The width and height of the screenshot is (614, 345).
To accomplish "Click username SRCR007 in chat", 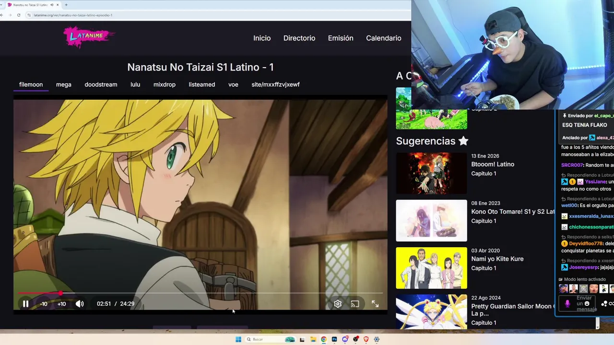I will coord(572,165).
